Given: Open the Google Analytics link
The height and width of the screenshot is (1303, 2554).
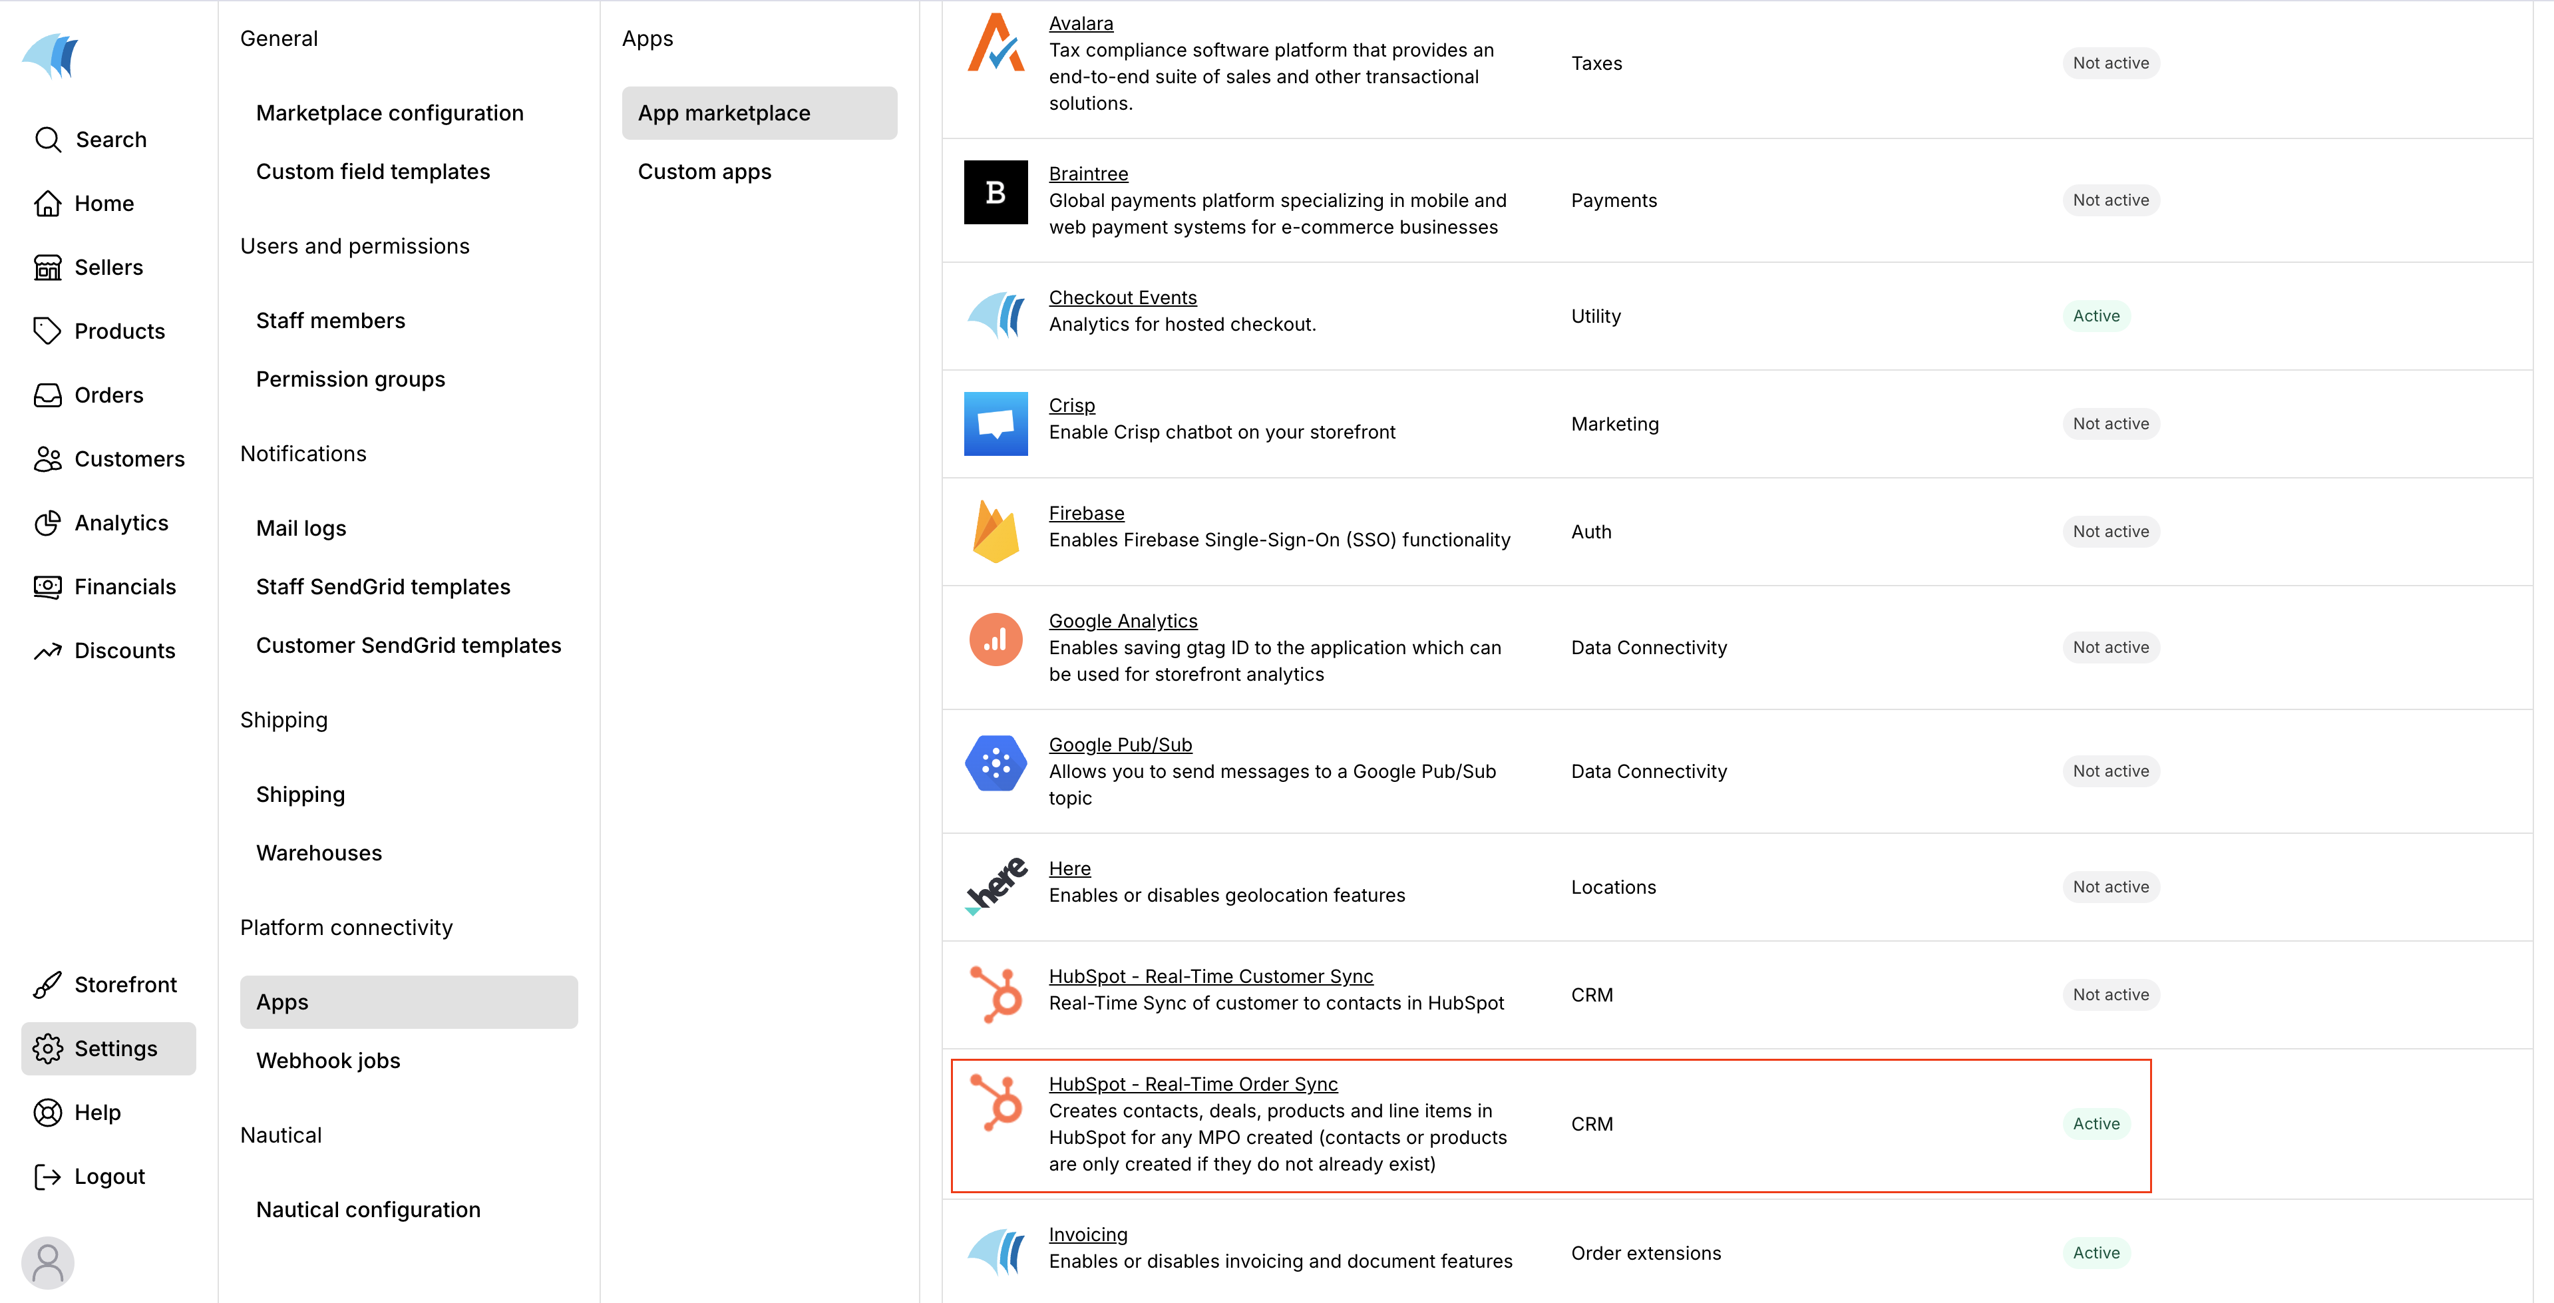Looking at the screenshot, I should pos(1123,621).
